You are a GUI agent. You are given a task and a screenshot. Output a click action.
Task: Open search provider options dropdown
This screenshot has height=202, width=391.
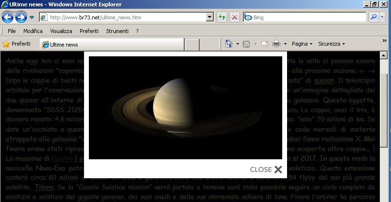382,17
